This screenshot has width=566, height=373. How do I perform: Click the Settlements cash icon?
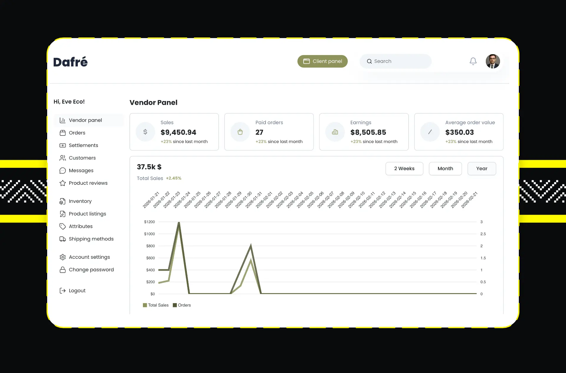click(62, 145)
